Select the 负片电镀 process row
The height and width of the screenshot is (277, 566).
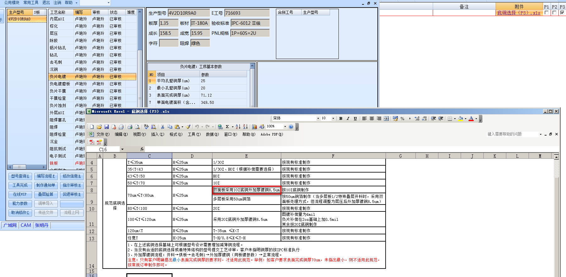point(92,77)
